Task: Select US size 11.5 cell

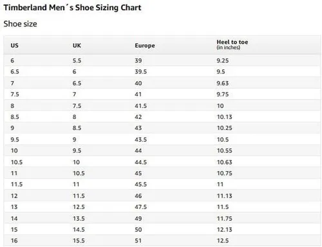Action: coord(17,185)
